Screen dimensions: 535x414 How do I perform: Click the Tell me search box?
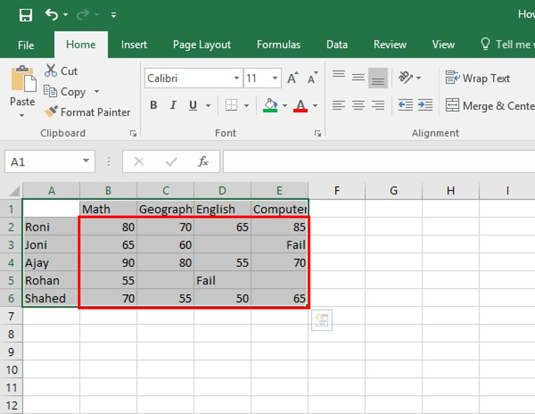click(507, 44)
